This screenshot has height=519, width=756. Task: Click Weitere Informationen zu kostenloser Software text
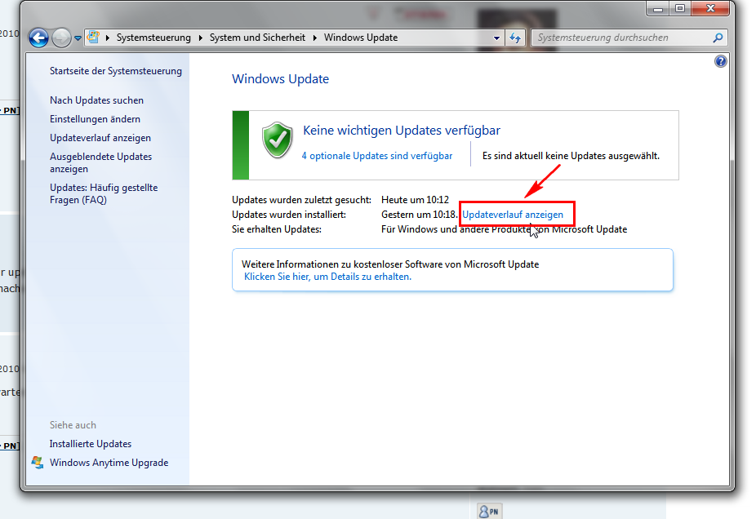[390, 264]
